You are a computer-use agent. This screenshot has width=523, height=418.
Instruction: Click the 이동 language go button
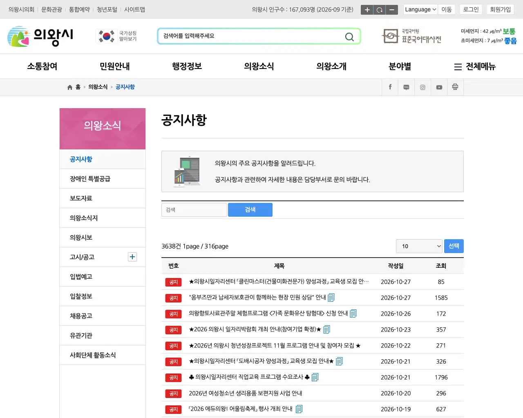pyautogui.click(x=447, y=9)
